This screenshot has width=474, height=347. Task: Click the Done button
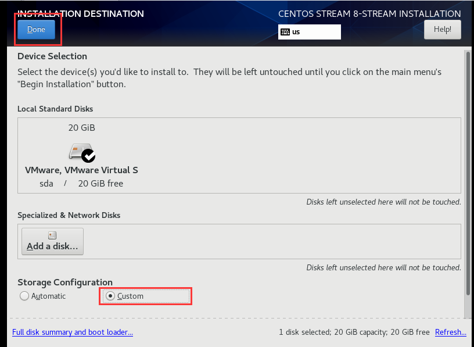pos(36,29)
